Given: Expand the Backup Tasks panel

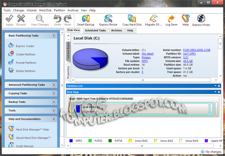Looking at the screenshot, I should [54, 102].
